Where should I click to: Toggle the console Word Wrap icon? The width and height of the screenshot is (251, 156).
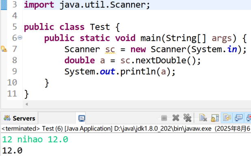pyautogui.click(x=227, y=118)
